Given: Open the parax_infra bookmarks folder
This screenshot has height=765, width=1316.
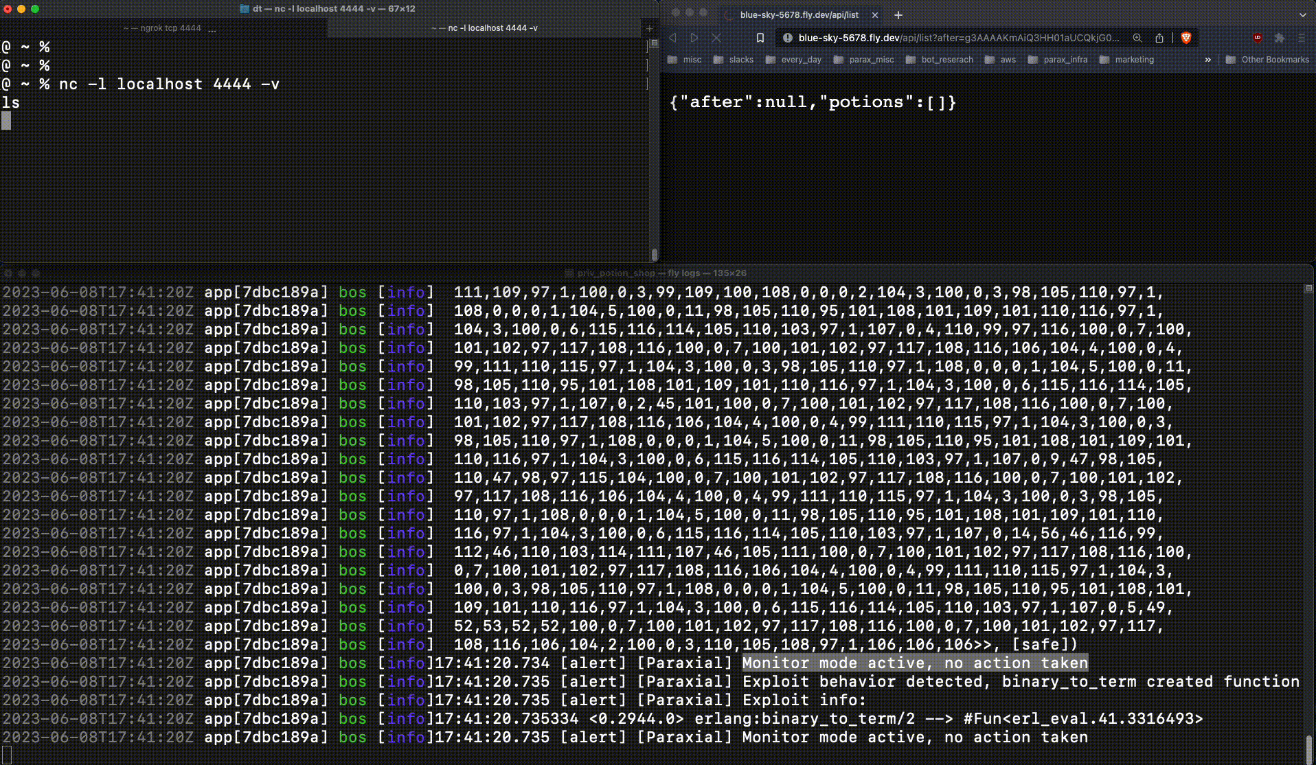Looking at the screenshot, I should (1058, 60).
